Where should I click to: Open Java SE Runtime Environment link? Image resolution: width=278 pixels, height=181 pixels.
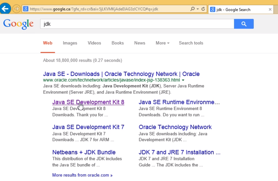[179, 102]
